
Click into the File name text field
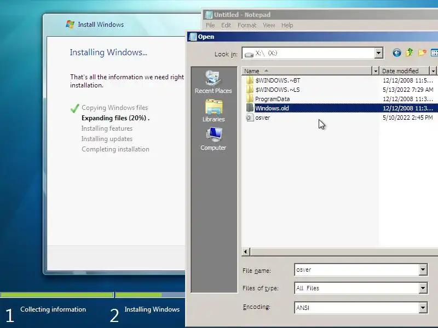coord(357,270)
